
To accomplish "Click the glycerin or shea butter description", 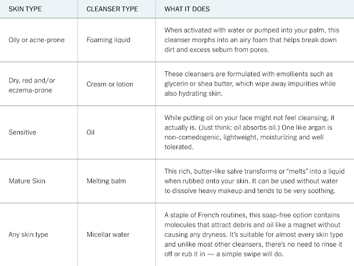I will click(x=250, y=84).
